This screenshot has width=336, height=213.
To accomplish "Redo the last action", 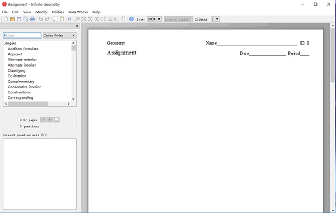I will pos(47,19).
